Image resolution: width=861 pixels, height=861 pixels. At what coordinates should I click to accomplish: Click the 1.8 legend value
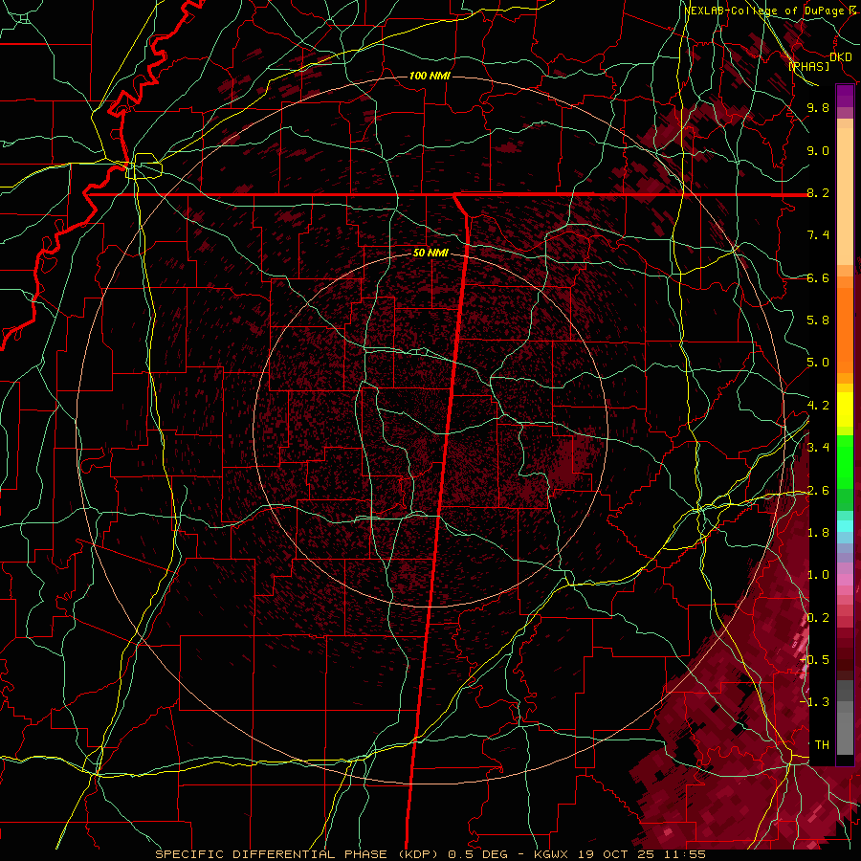point(818,533)
